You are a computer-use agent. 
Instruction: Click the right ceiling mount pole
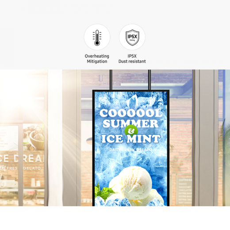click(149, 80)
